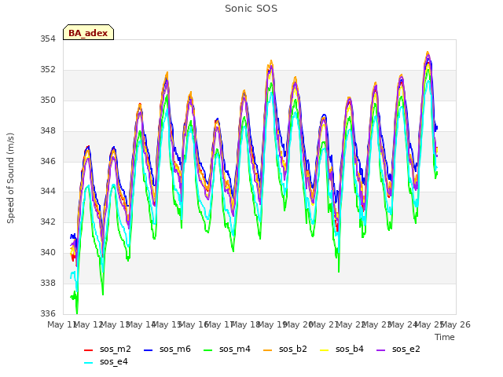Click the Speed of Sound y-axis title
The width and height of the screenshot is (503, 377).
click(10, 178)
